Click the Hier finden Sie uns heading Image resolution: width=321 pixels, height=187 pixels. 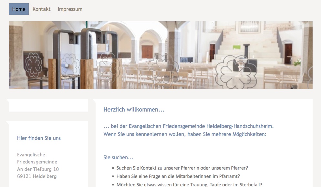tap(39, 138)
